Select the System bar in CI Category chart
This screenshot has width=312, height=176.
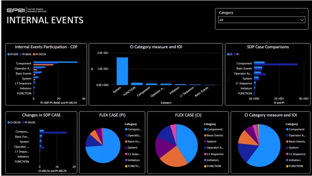(122, 71)
